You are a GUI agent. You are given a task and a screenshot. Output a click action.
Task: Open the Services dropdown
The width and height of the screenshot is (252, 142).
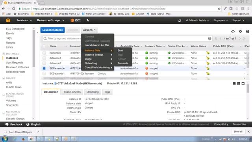24,21
